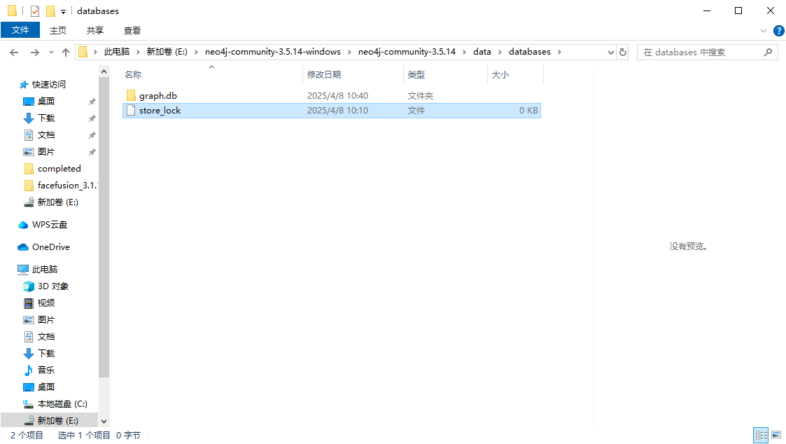Open 音乐 under 此电脑
786x444 pixels.
coord(46,370)
